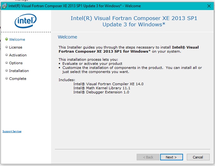Select the Installation step

(x=19, y=71)
